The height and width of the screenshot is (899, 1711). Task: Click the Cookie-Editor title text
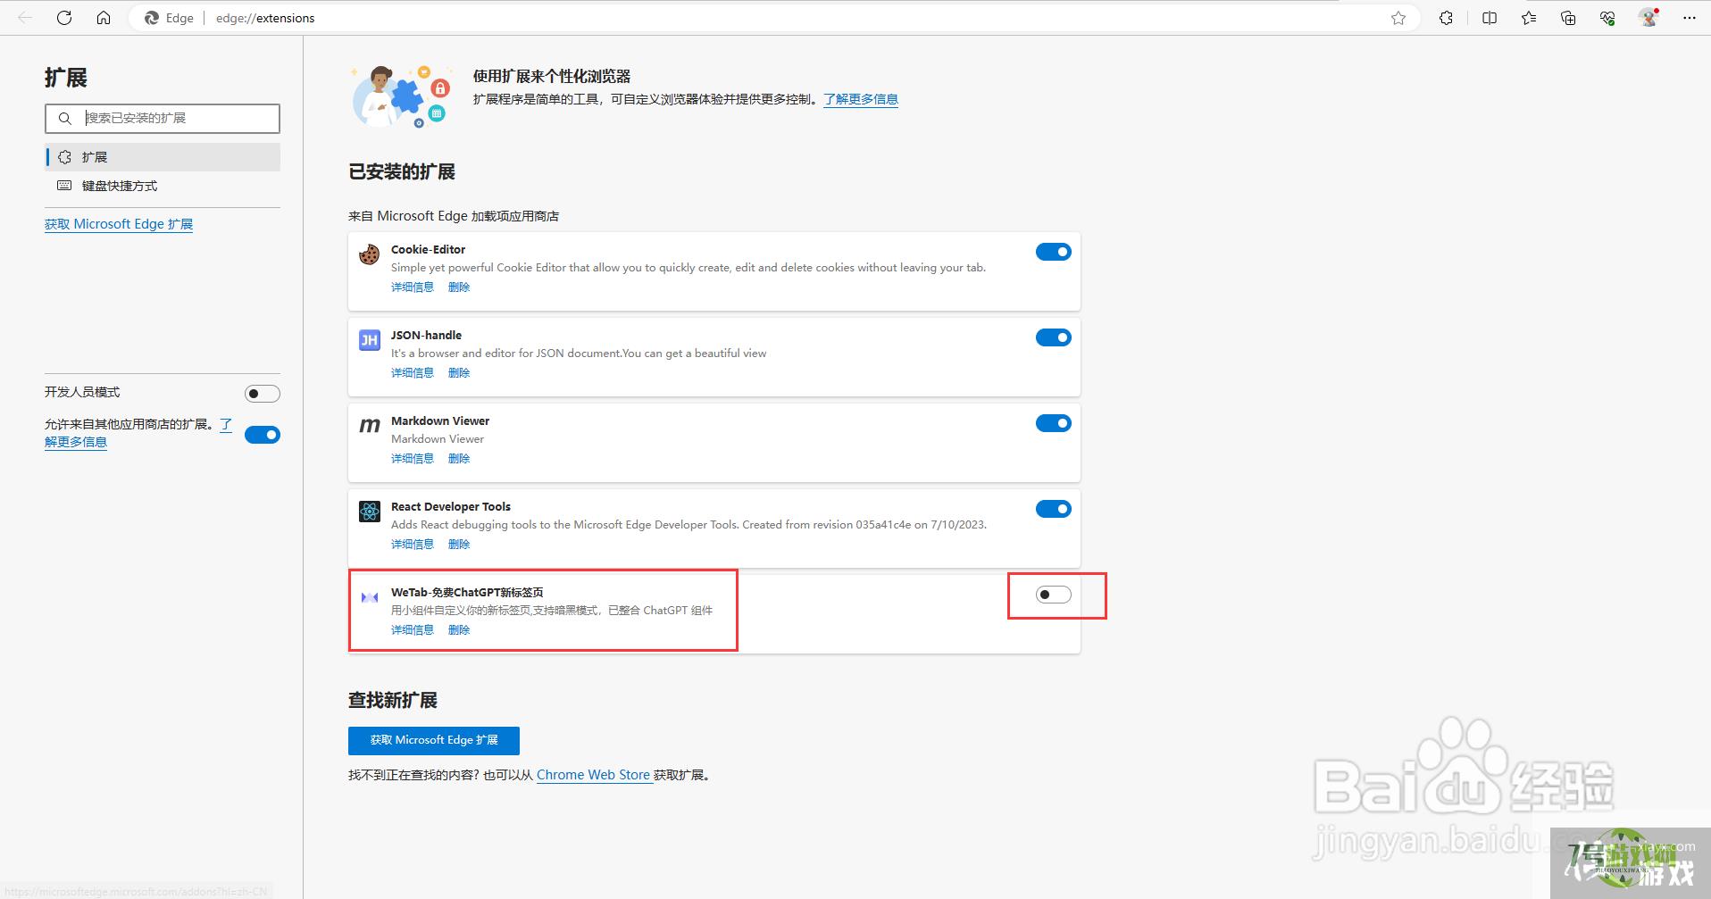click(428, 249)
